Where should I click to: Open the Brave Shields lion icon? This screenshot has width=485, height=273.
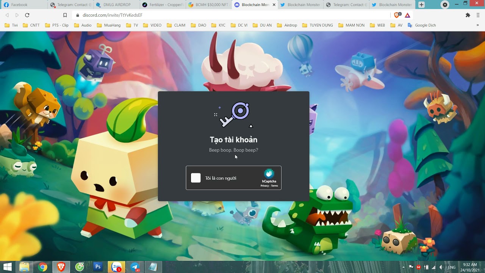[x=397, y=15]
